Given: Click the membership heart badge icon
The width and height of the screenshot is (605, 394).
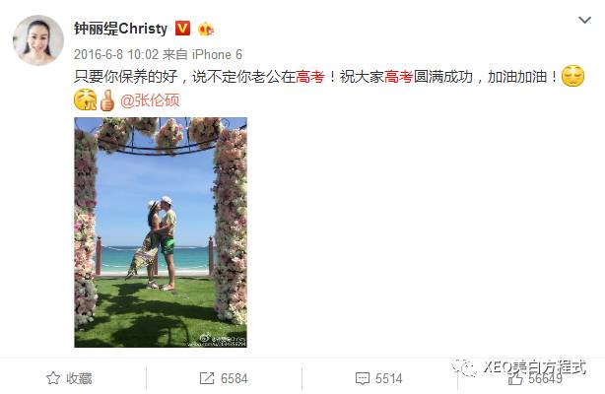Looking at the screenshot, I should point(206,29).
